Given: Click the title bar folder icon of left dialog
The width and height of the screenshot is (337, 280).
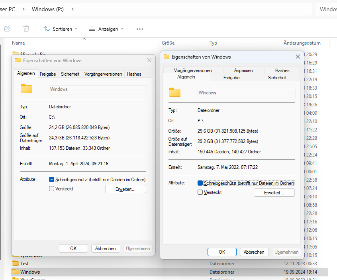Looking at the screenshot, I should point(18,60).
